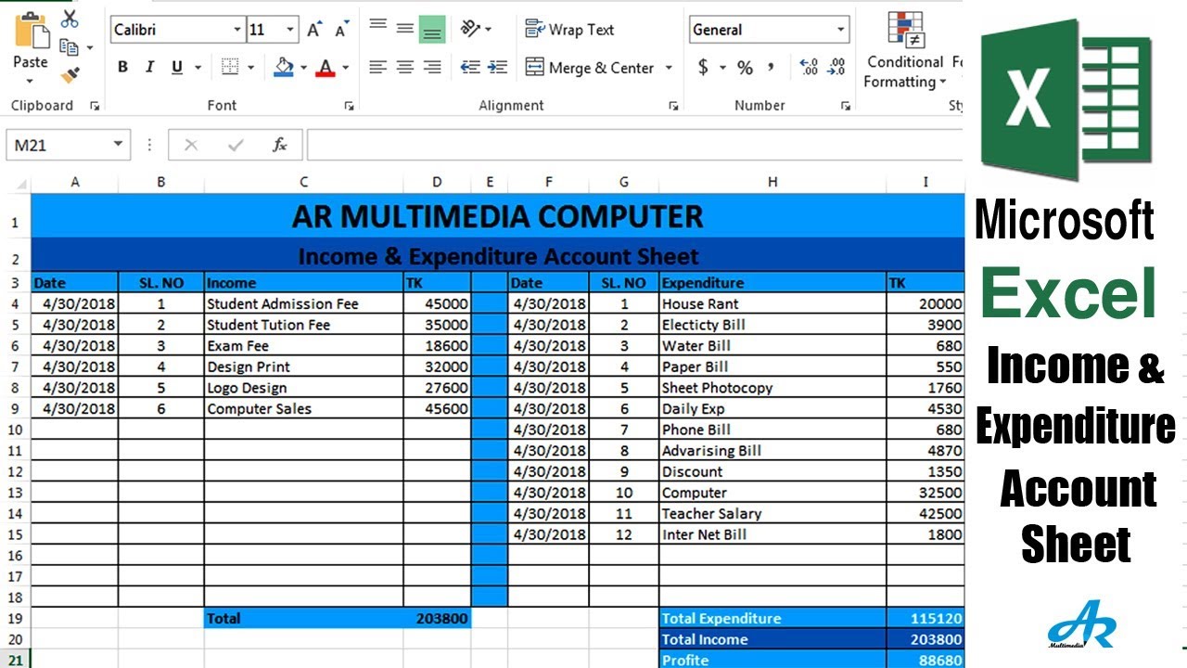Click the Copy icon
The image size is (1187, 668).
(x=70, y=47)
